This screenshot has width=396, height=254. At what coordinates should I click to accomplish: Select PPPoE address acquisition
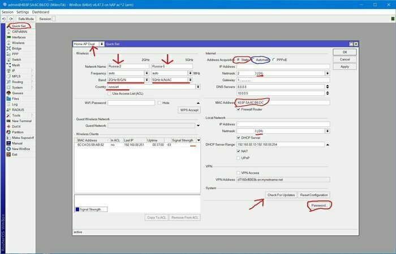[273, 60]
